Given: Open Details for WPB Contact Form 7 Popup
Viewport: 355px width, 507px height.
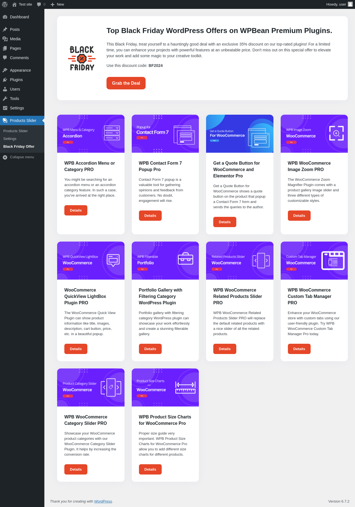Looking at the screenshot, I should [150, 216].
